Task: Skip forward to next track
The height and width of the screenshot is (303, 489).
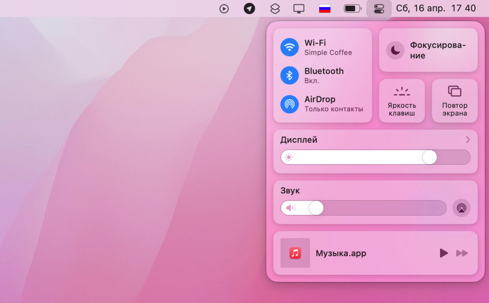Action: 462,253
